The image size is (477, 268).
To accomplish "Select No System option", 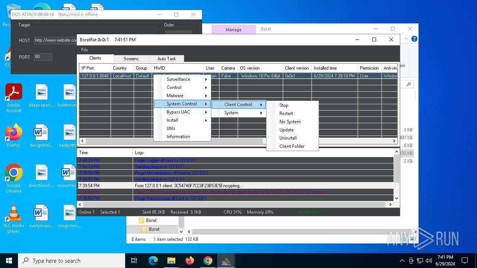I will (293, 122).
